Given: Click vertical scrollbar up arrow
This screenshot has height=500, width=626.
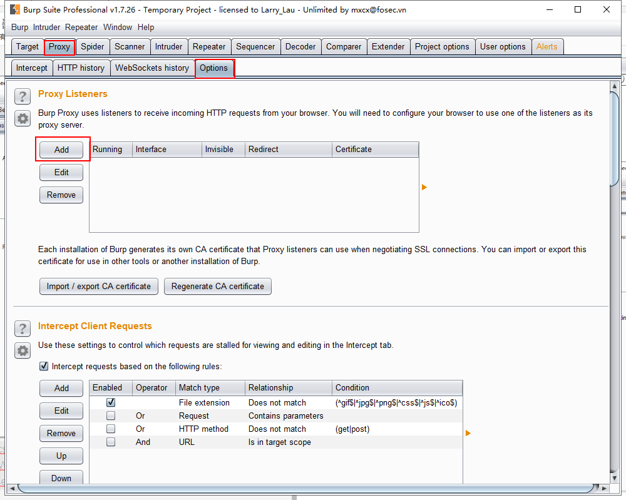Looking at the screenshot, I should [x=615, y=86].
